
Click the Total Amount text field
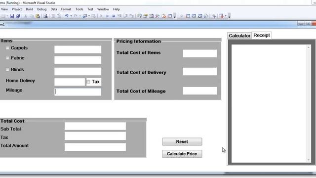coord(95,147)
